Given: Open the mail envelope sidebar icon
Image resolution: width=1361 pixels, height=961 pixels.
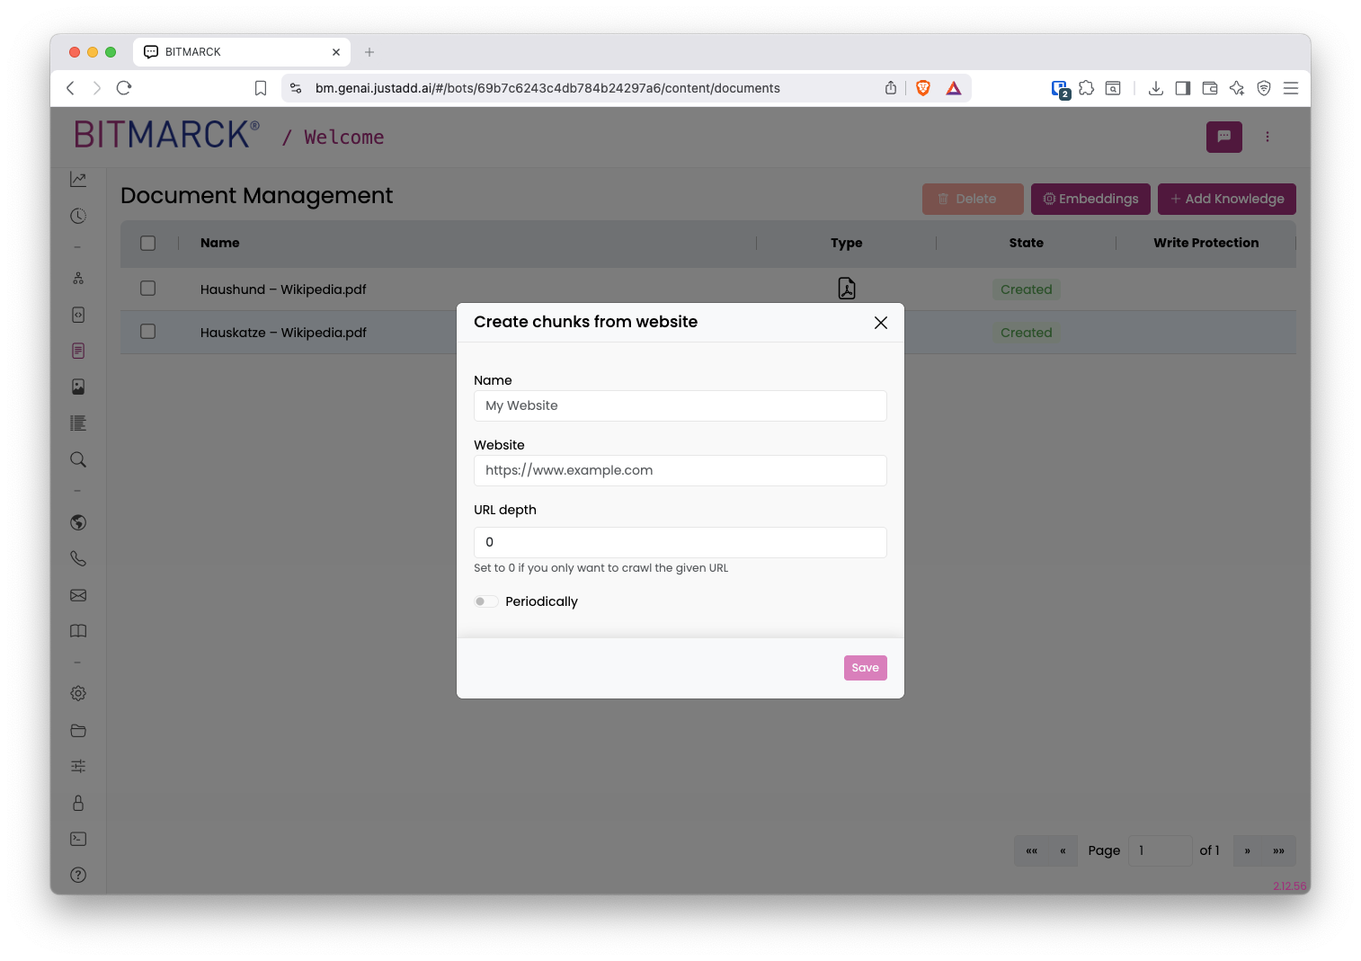Looking at the screenshot, I should pyautogui.click(x=78, y=595).
